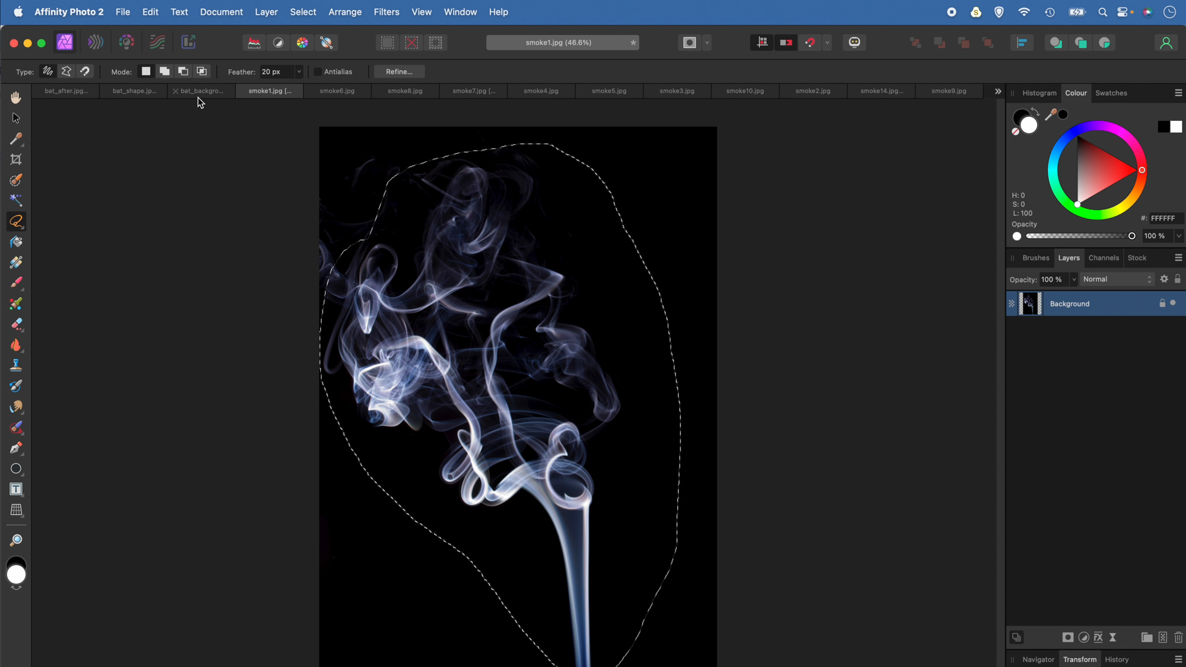Click the Mask Layer icon at panel bottom

click(x=1067, y=637)
